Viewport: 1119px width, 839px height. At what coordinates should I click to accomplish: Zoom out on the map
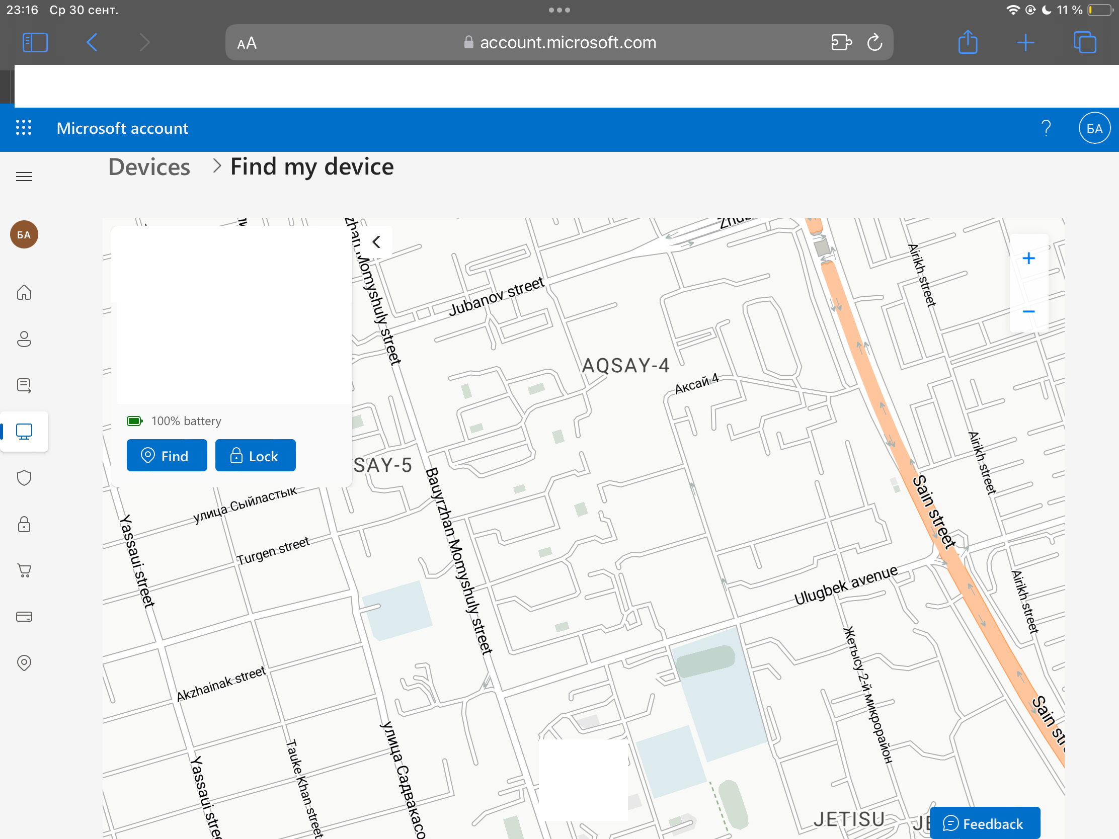coord(1028,311)
